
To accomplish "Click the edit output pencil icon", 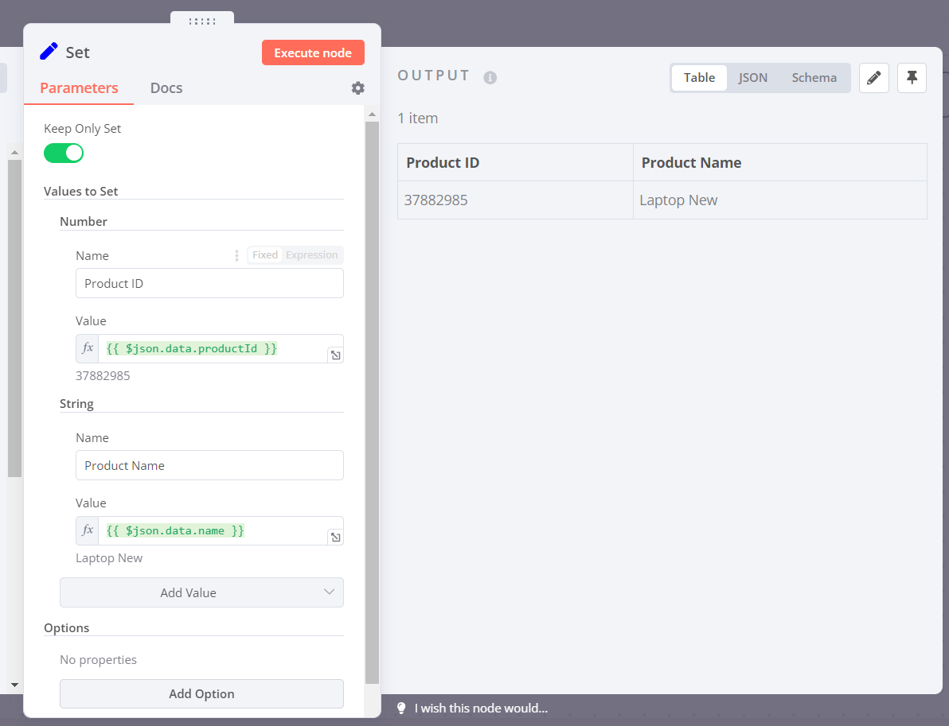I will tap(874, 78).
